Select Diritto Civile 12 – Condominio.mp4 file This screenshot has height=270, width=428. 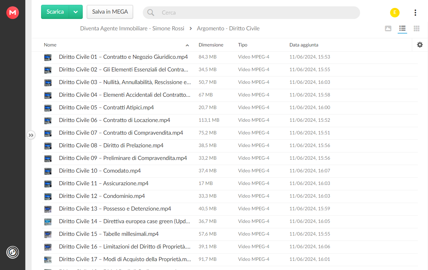230,196
